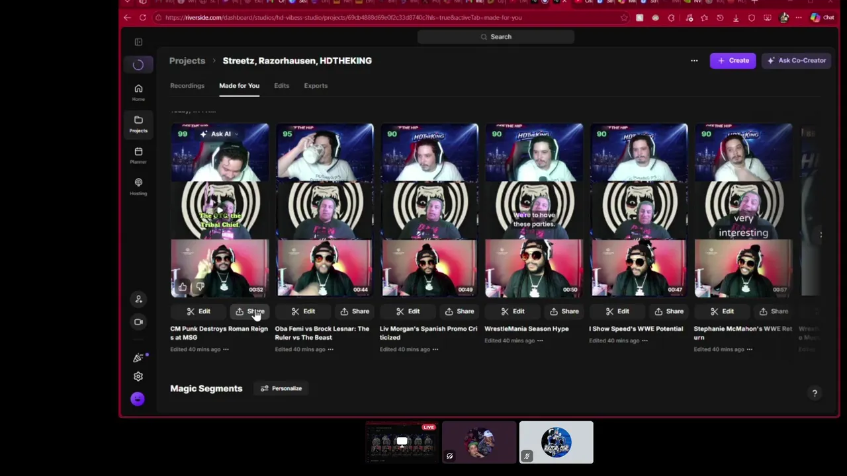Open Projects in the left sidebar

pyautogui.click(x=138, y=124)
